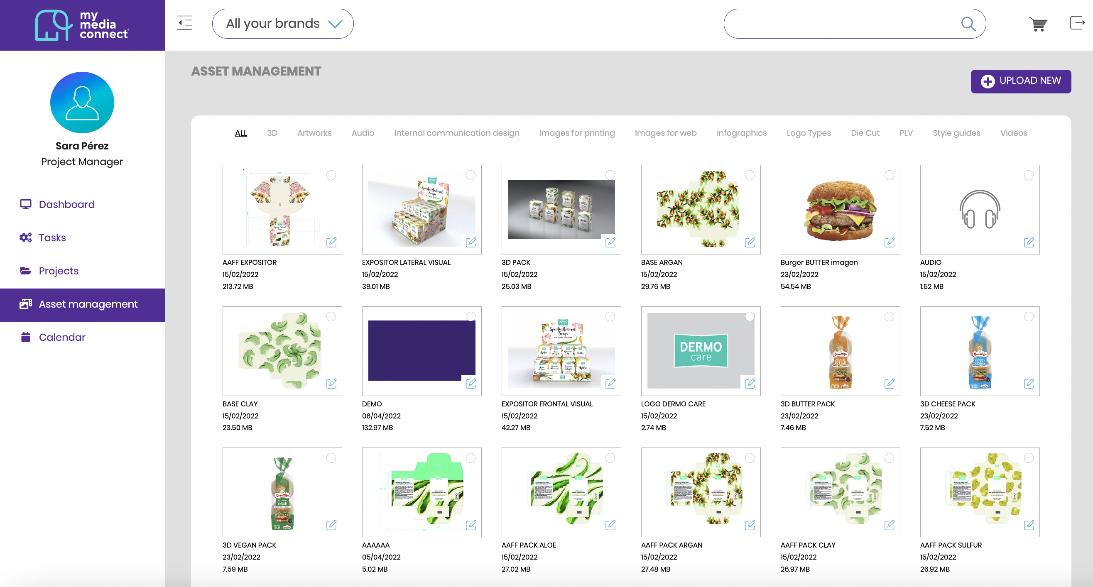The image size is (1093, 587).
Task: Click edit icon on Burger BUTTER imagen
Action: pyautogui.click(x=890, y=242)
